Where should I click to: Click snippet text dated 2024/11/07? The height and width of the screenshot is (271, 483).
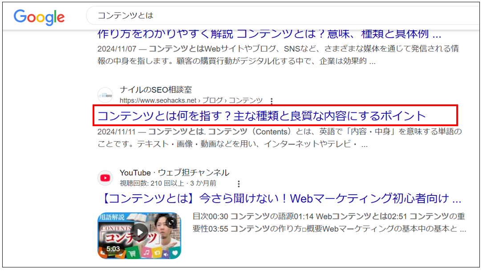coord(278,55)
